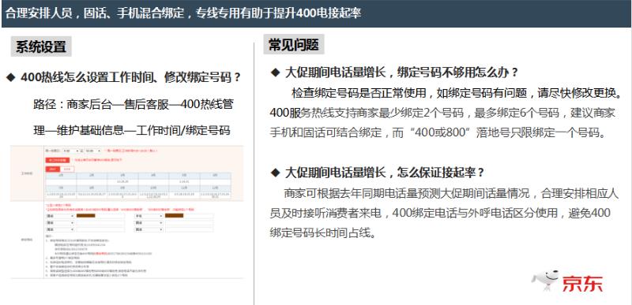Click the line 绑定号码长时间占线。
Image resolution: width=632 pixels, height=305 pixels.
click(323, 232)
